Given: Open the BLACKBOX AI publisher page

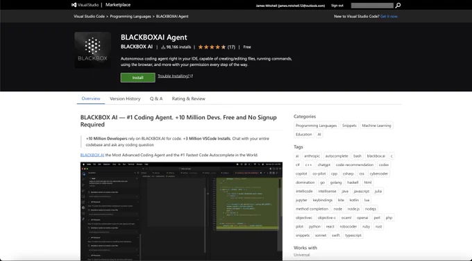Looking at the screenshot, I should (x=137, y=47).
